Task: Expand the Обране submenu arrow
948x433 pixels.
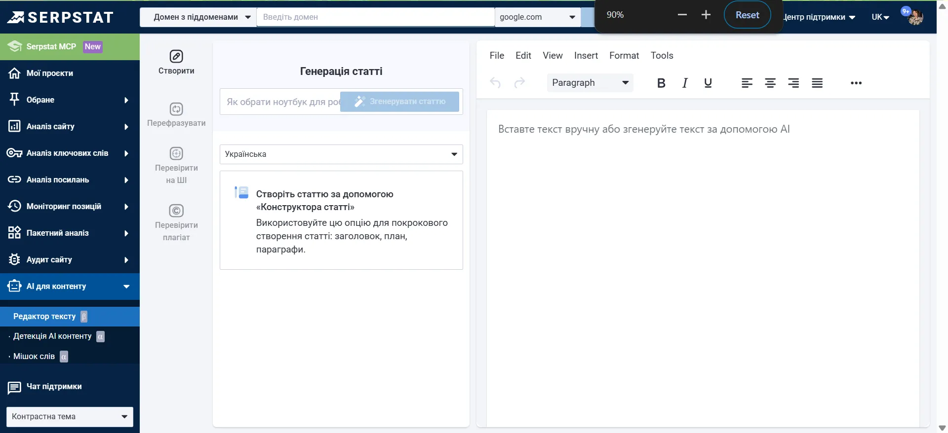Action: coord(126,100)
